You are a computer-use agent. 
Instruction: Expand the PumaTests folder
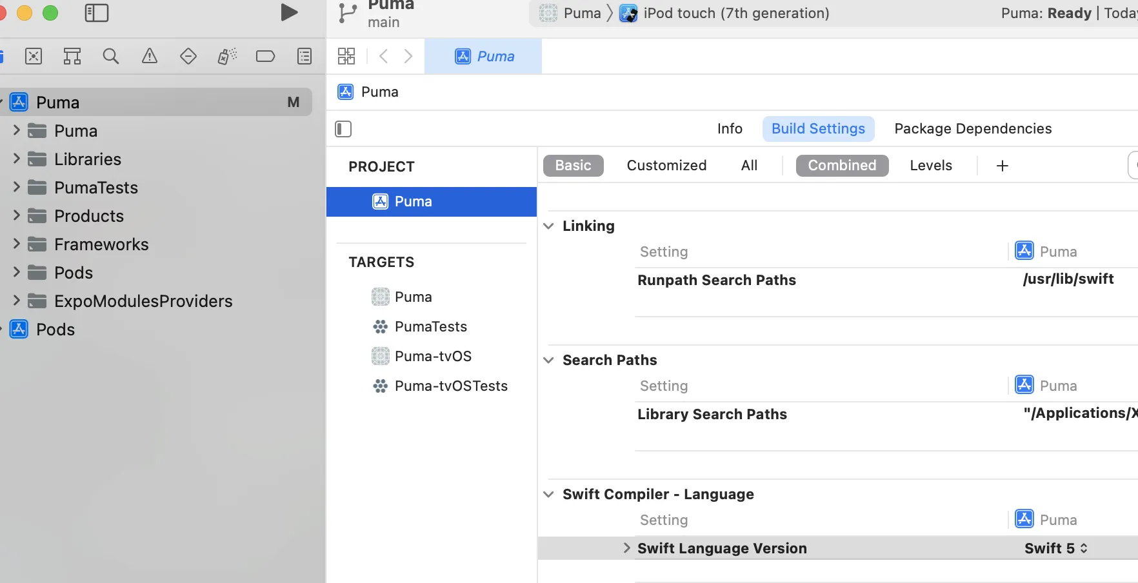(x=17, y=187)
